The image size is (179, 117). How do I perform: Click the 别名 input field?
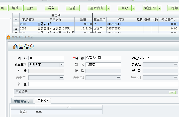(x=103, y=65)
